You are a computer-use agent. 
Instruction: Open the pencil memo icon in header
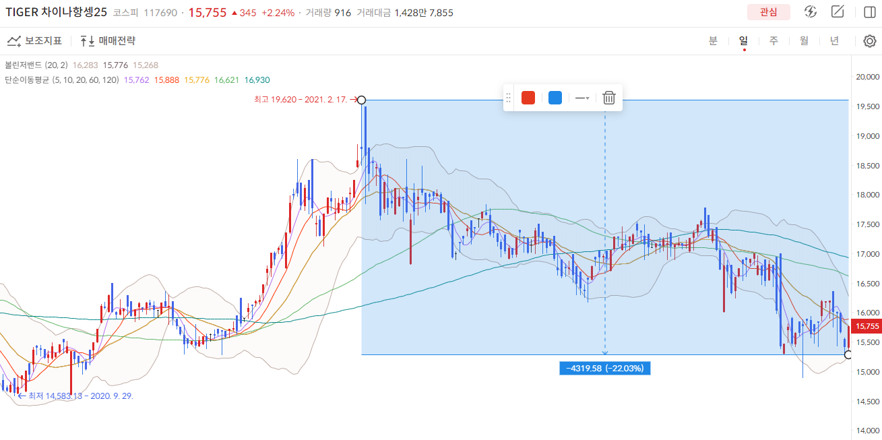point(838,12)
